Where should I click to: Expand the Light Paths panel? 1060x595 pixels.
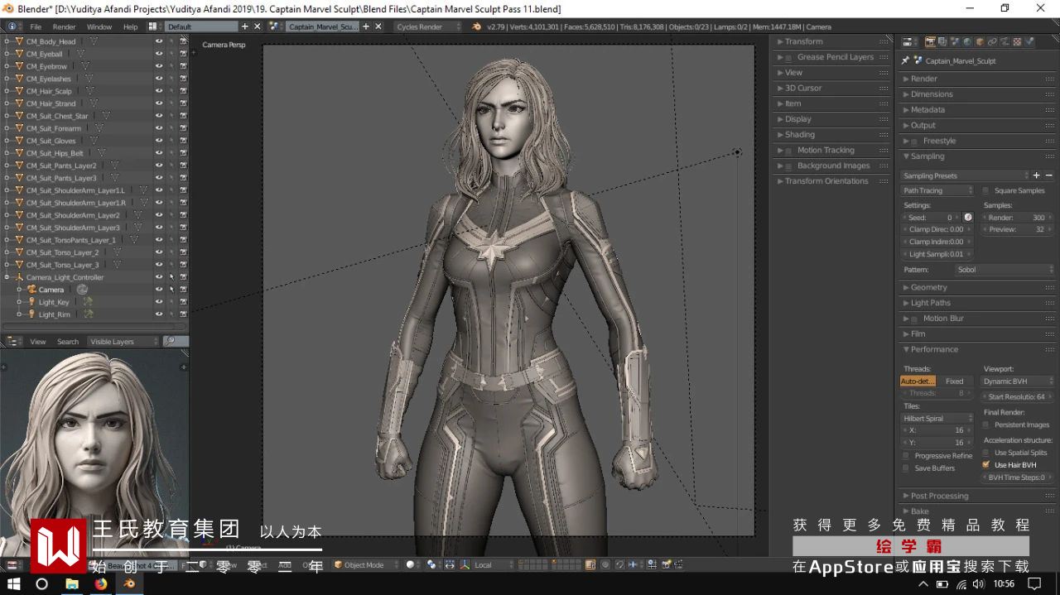[931, 303]
